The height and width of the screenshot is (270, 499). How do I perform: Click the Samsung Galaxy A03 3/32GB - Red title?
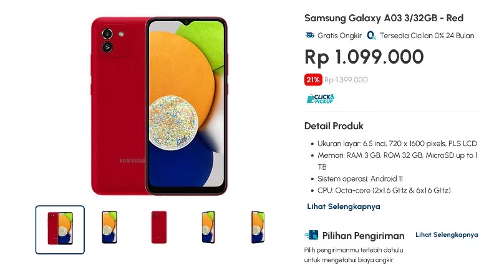point(384,18)
